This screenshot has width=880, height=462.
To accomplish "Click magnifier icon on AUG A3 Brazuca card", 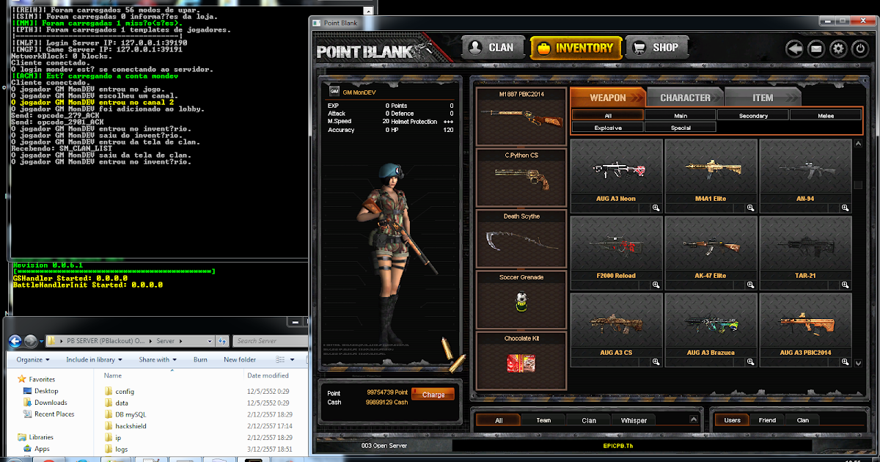I will click(750, 362).
